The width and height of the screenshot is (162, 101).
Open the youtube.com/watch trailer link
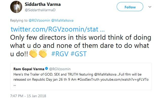[x=125, y=80]
